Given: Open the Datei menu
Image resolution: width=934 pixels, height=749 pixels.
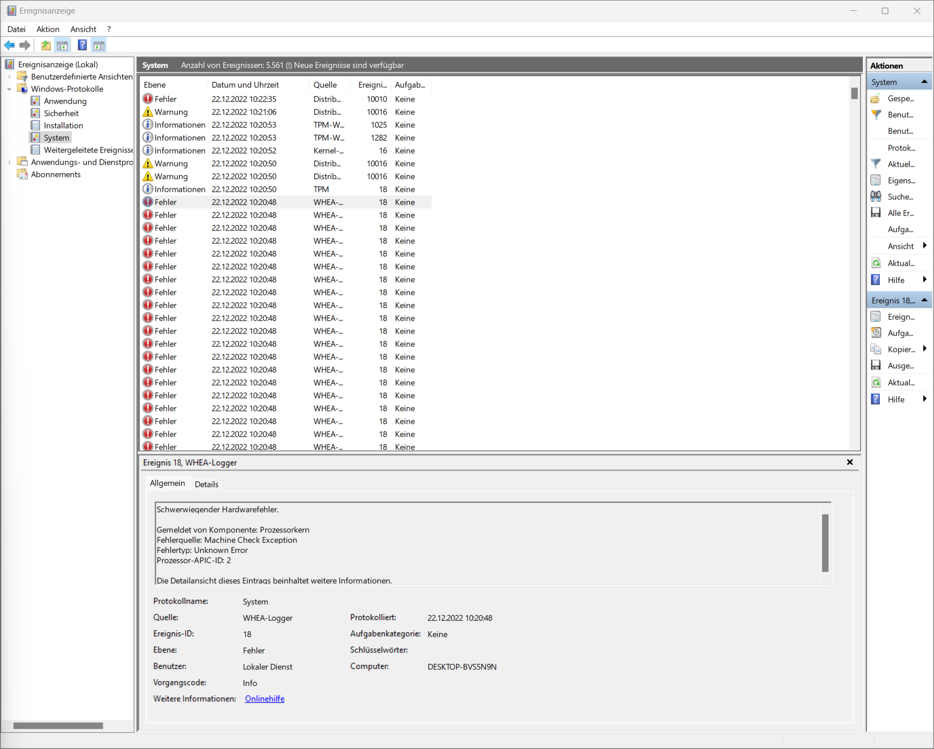Looking at the screenshot, I should [x=16, y=29].
